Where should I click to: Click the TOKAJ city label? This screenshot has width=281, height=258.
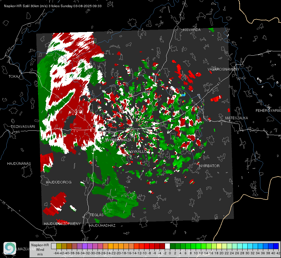[14, 77]
